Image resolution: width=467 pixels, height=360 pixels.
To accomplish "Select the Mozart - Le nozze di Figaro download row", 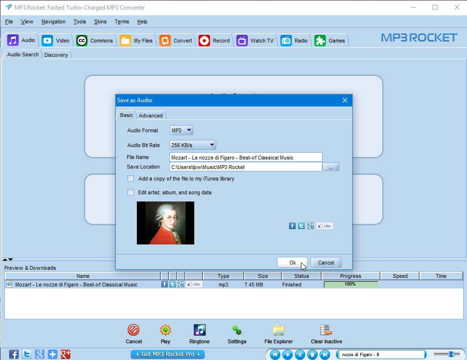I will click(x=234, y=285).
